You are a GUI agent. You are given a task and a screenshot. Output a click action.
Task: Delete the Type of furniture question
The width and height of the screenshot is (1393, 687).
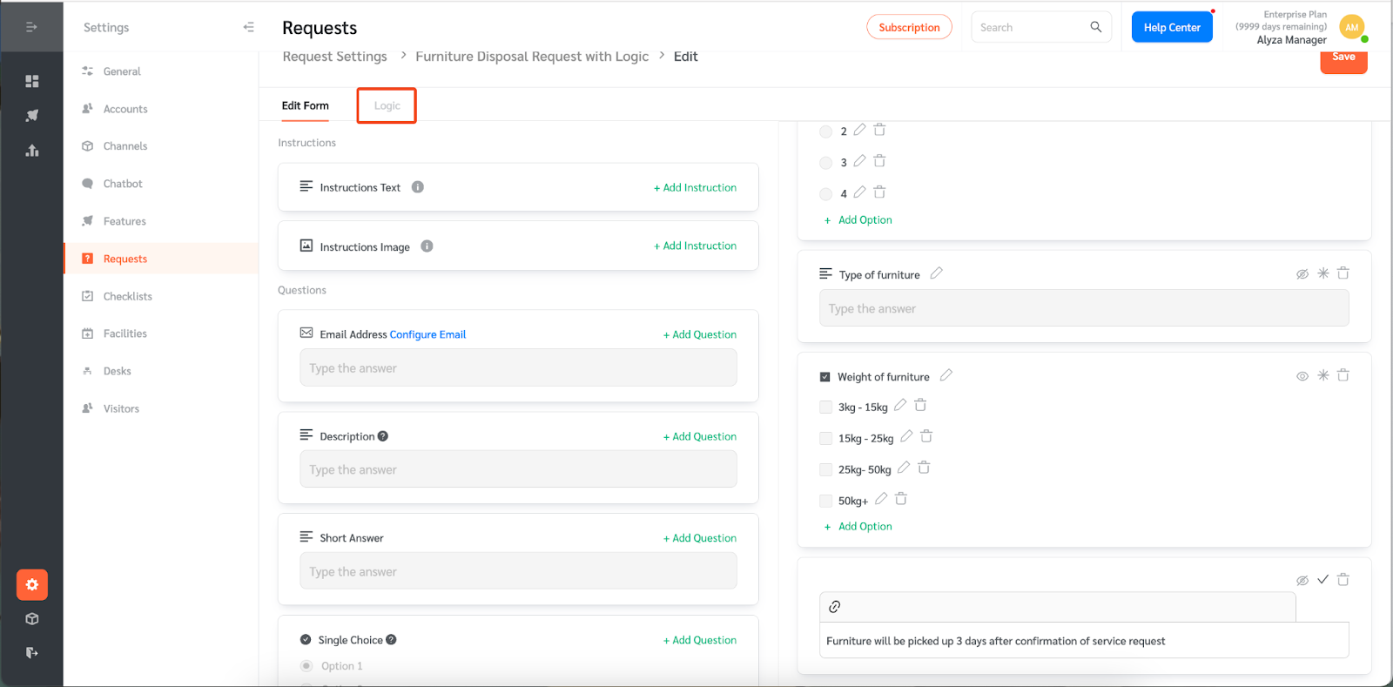[1343, 273]
